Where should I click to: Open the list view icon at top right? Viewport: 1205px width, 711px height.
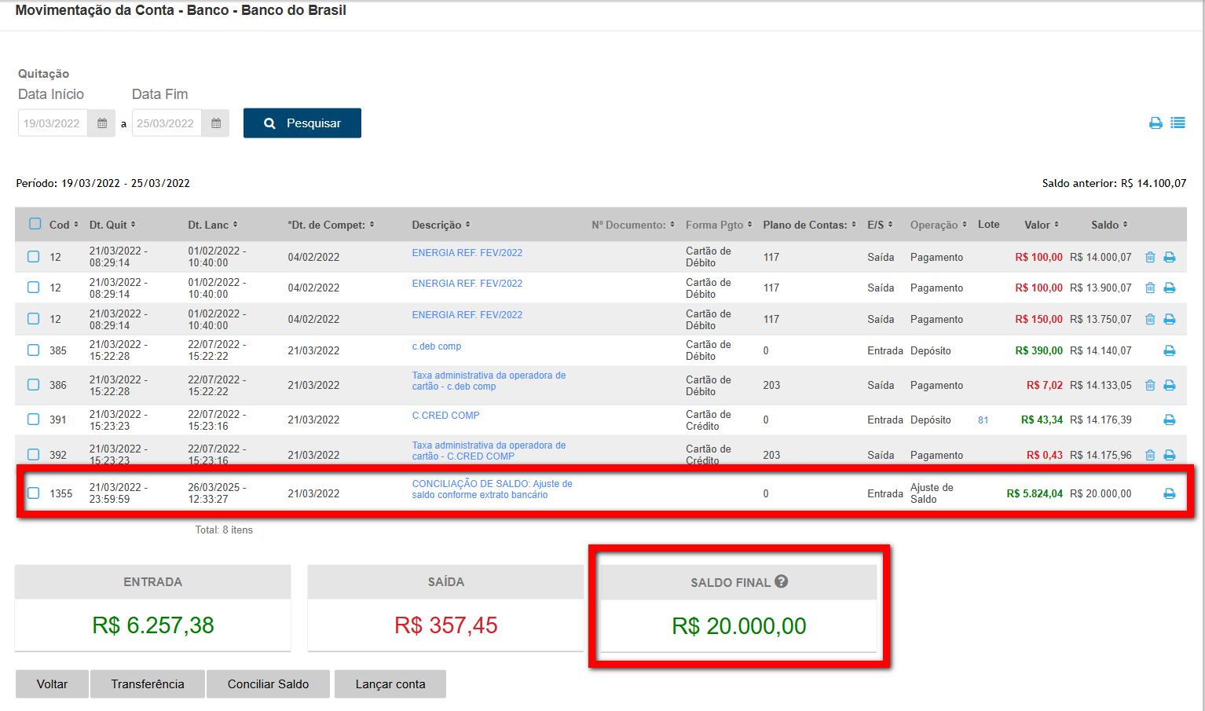(x=1178, y=123)
